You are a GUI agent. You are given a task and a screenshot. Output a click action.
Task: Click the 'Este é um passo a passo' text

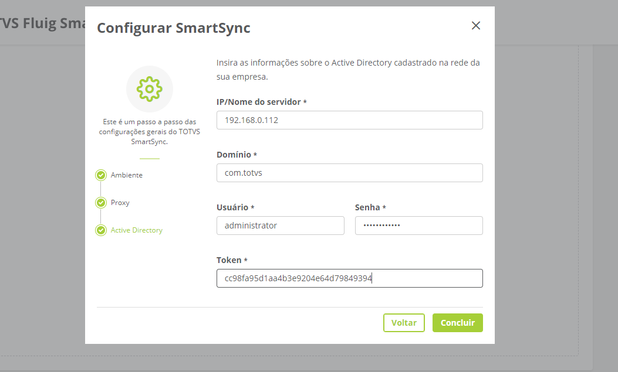pos(150,132)
